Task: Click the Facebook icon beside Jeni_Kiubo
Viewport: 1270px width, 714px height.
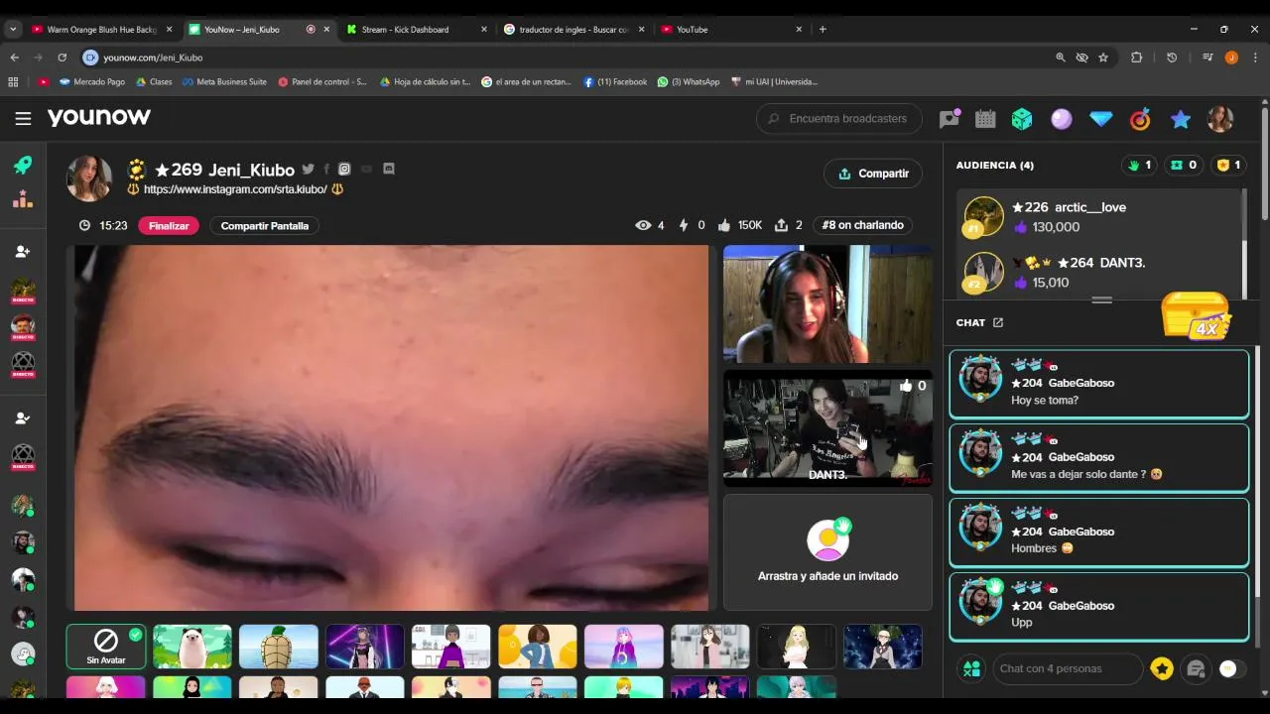Action: click(325, 170)
